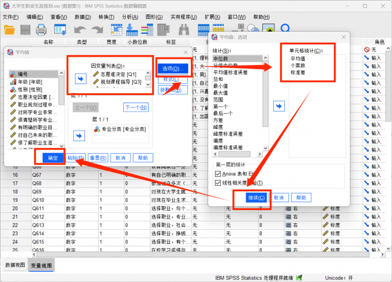Click the Save data floppy disk icon
Image resolution: width=392 pixels, height=282 pixels.
pos(25,29)
